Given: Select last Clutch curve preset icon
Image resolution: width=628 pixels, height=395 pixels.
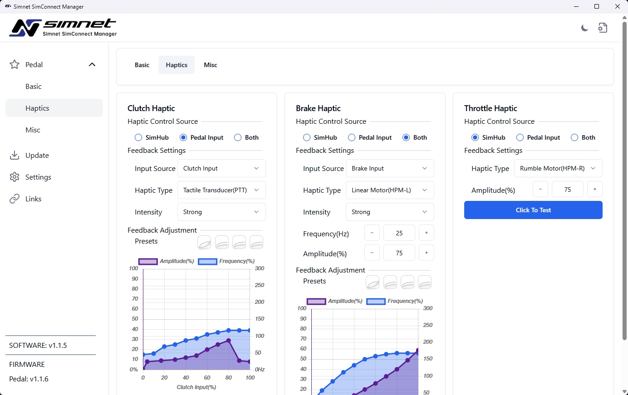Looking at the screenshot, I should [x=256, y=243].
